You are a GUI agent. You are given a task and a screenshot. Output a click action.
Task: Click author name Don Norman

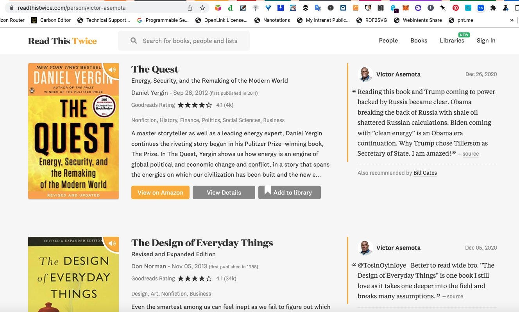pos(149,266)
